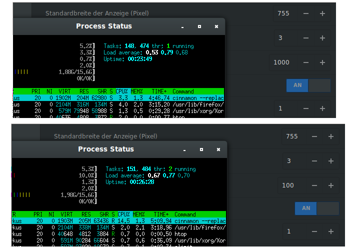This screenshot has width=350, height=250.
Task: Select the cinnamon process row with time 4:46.74
Action: (x=118, y=98)
